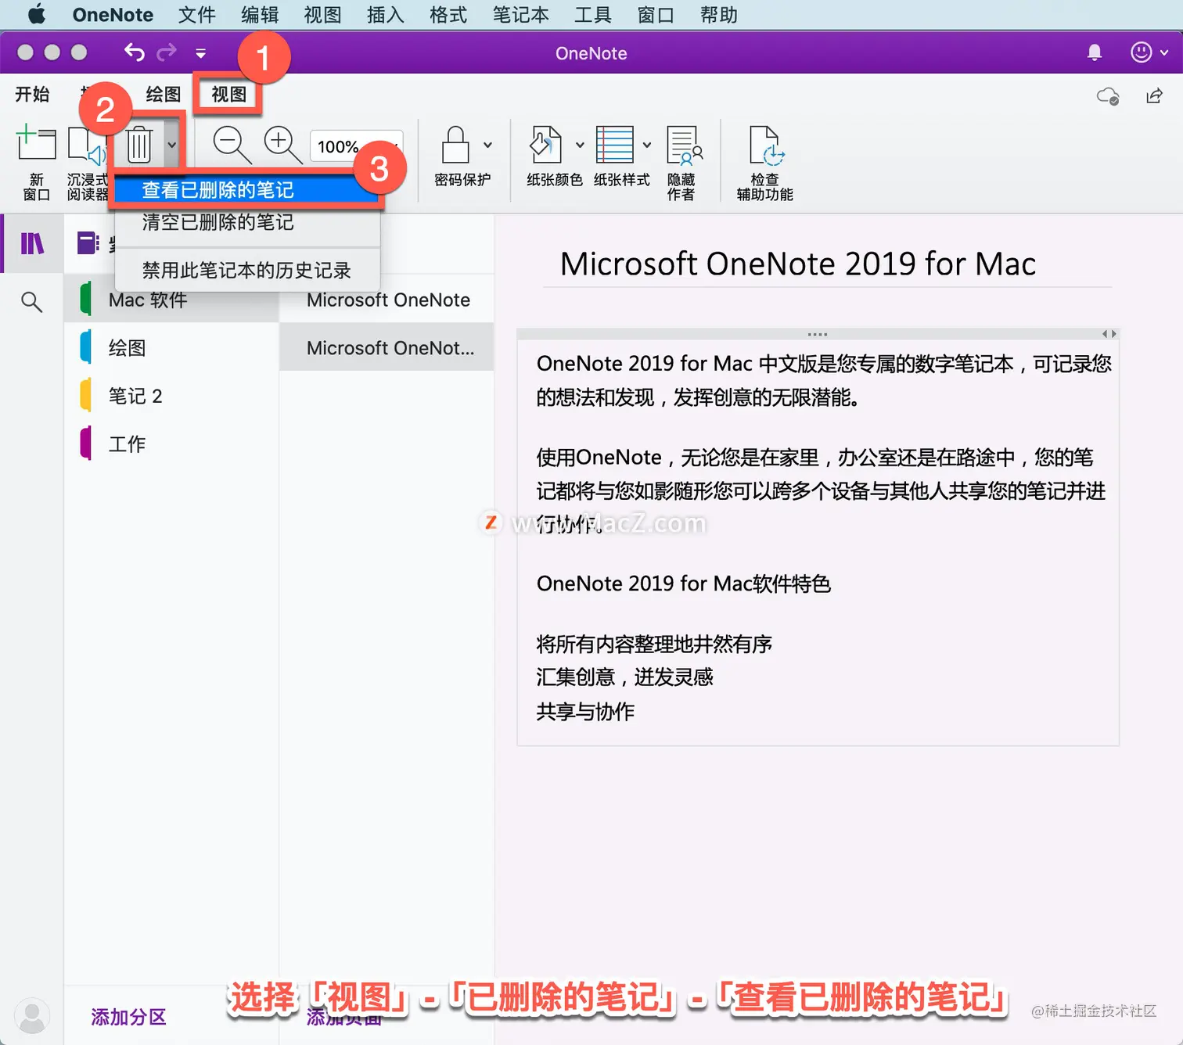Expand the paper style dropdown arrow
Screen dimensions: 1183x1045
click(647, 145)
